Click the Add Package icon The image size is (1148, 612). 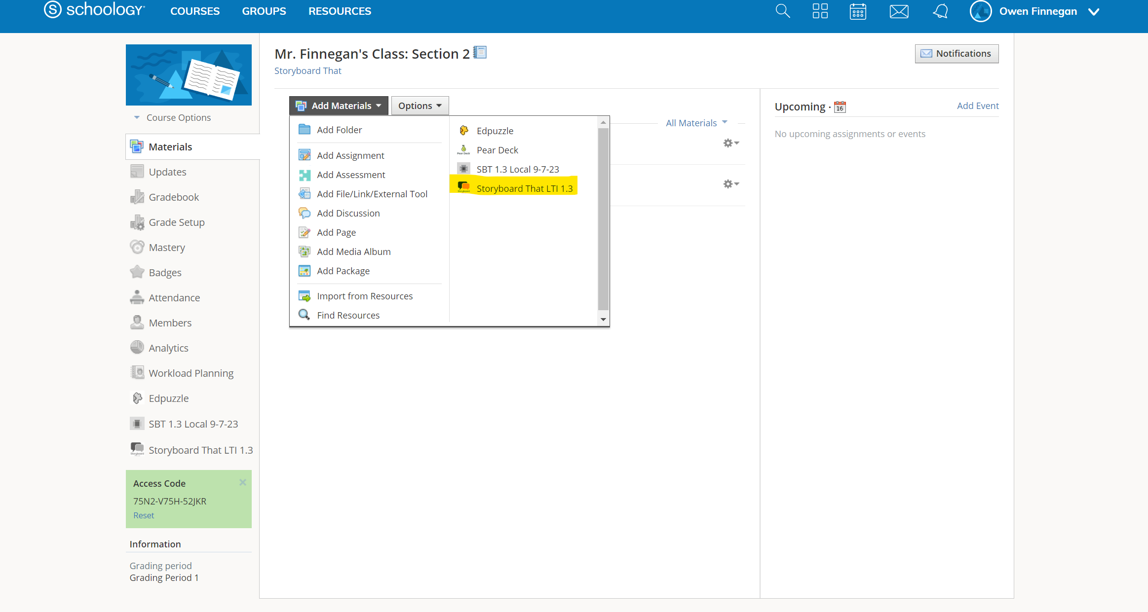click(305, 271)
